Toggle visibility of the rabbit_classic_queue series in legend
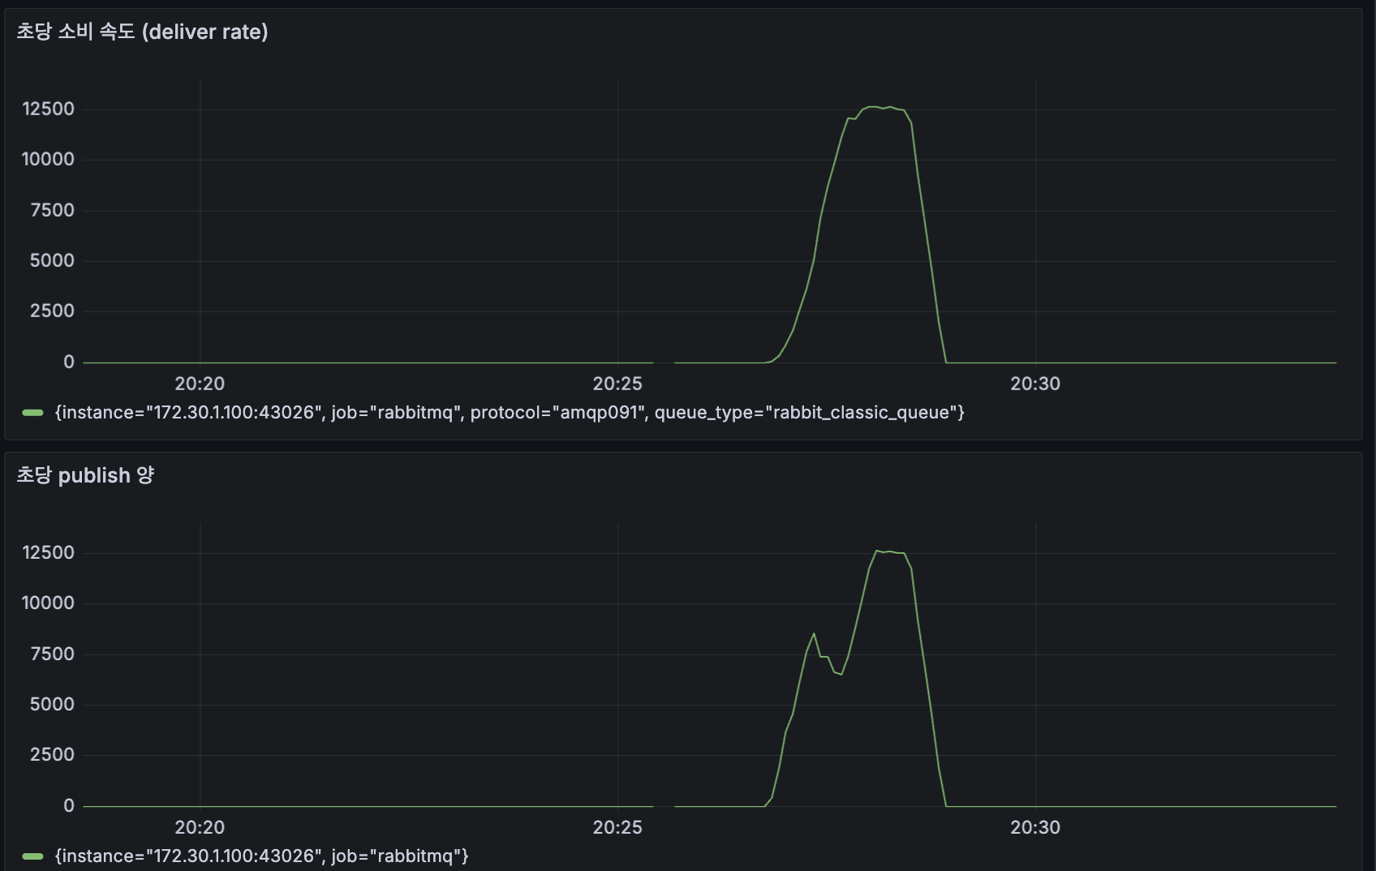 pos(509,412)
